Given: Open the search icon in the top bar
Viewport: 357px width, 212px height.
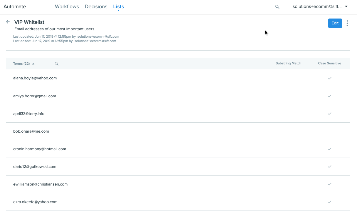Looking at the screenshot, I should click(277, 6).
